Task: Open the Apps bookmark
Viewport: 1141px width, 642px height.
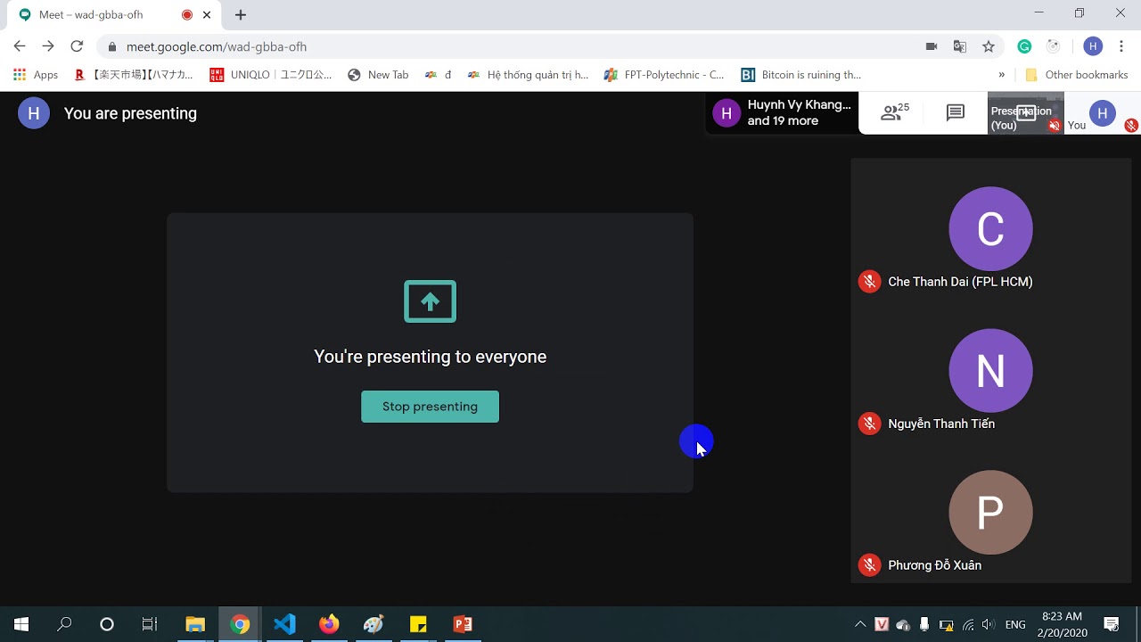Action: pyautogui.click(x=36, y=75)
